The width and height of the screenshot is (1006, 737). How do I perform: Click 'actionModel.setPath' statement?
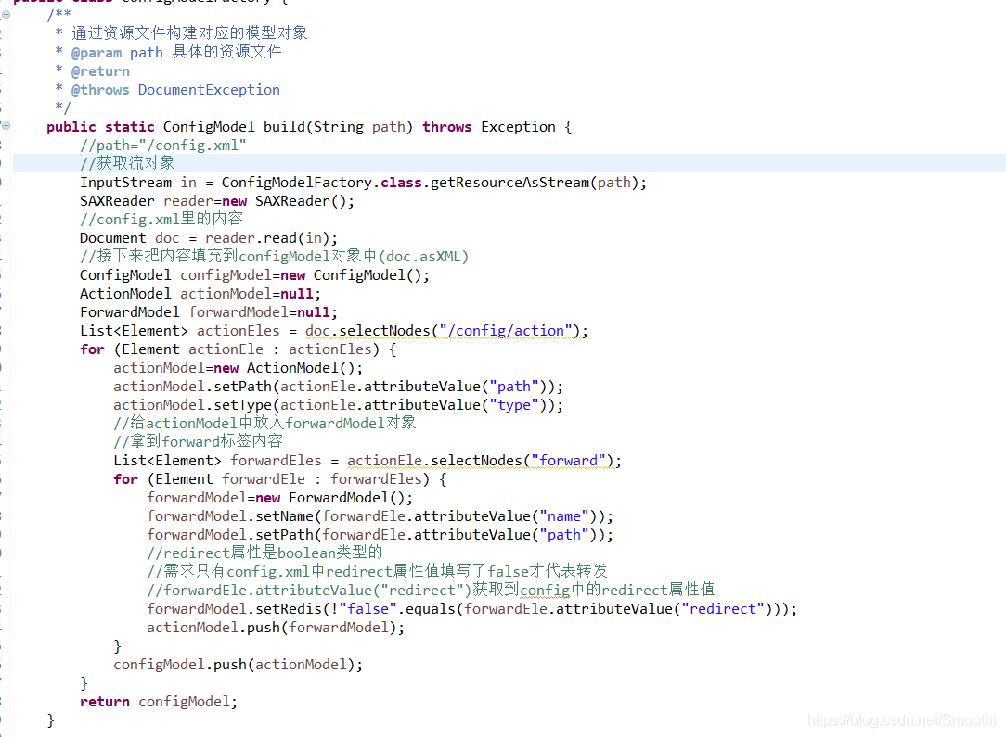(x=338, y=388)
